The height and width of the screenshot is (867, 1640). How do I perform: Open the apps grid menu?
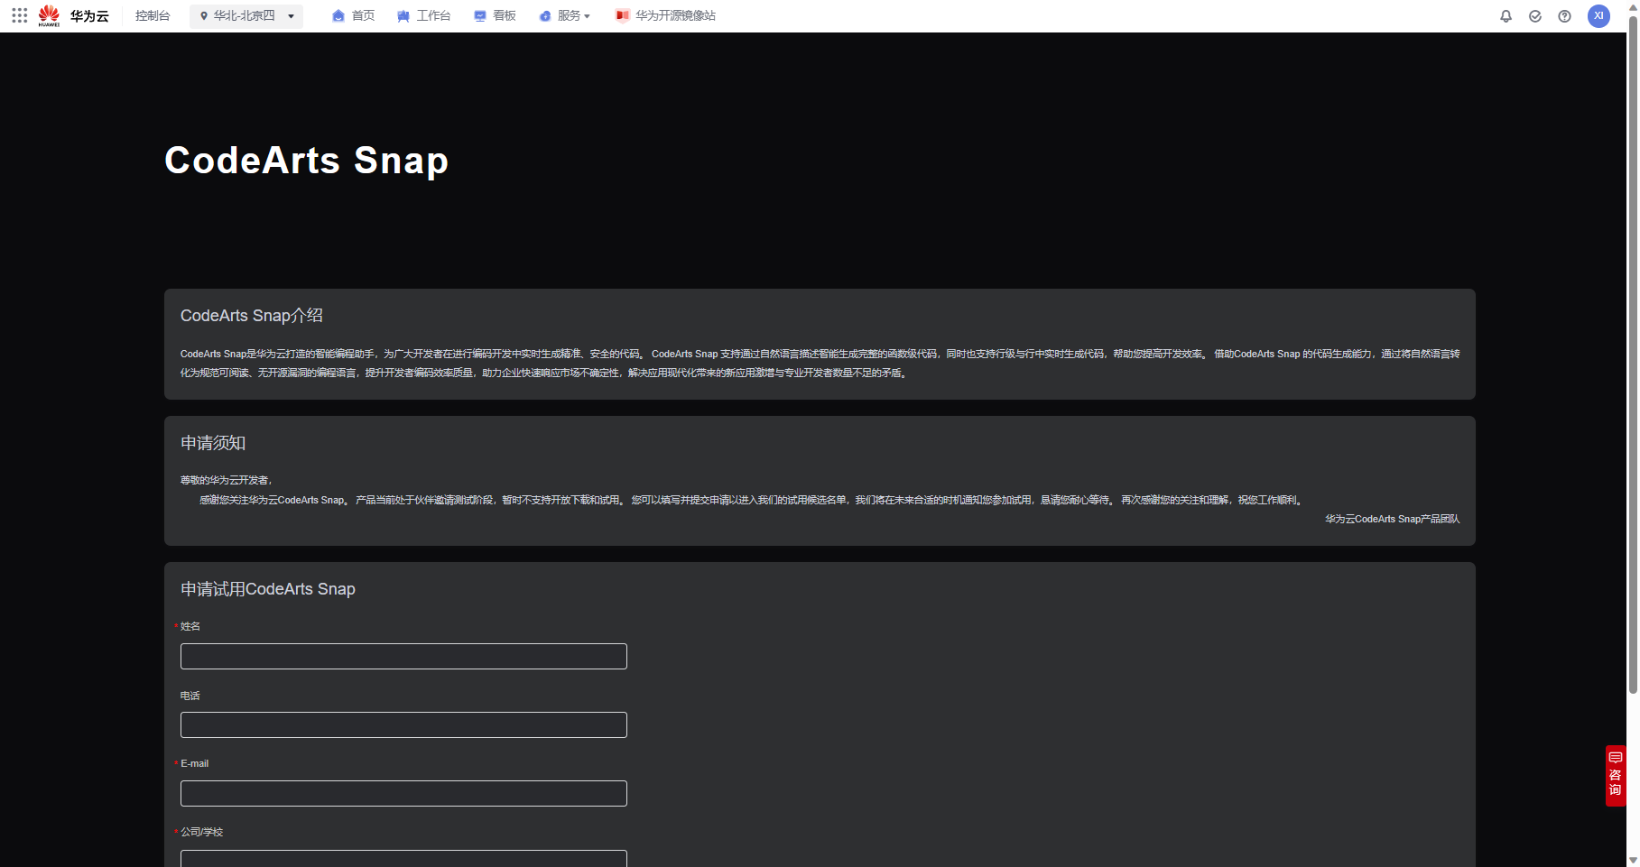click(x=20, y=15)
